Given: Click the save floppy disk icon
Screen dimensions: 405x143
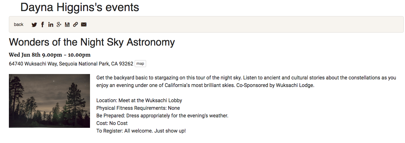Looking at the screenshot, I should [67, 24].
